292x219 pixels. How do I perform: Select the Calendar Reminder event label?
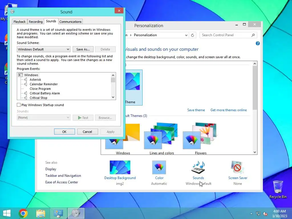coord(44,84)
